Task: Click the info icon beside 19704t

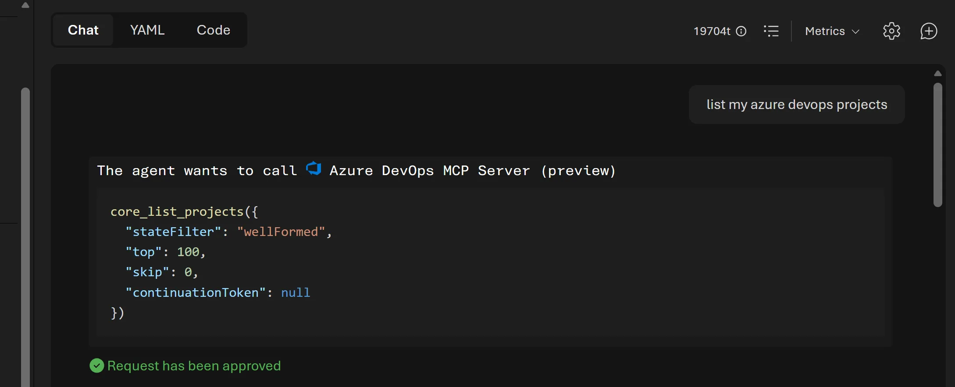Action: pyautogui.click(x=741, y=31)
